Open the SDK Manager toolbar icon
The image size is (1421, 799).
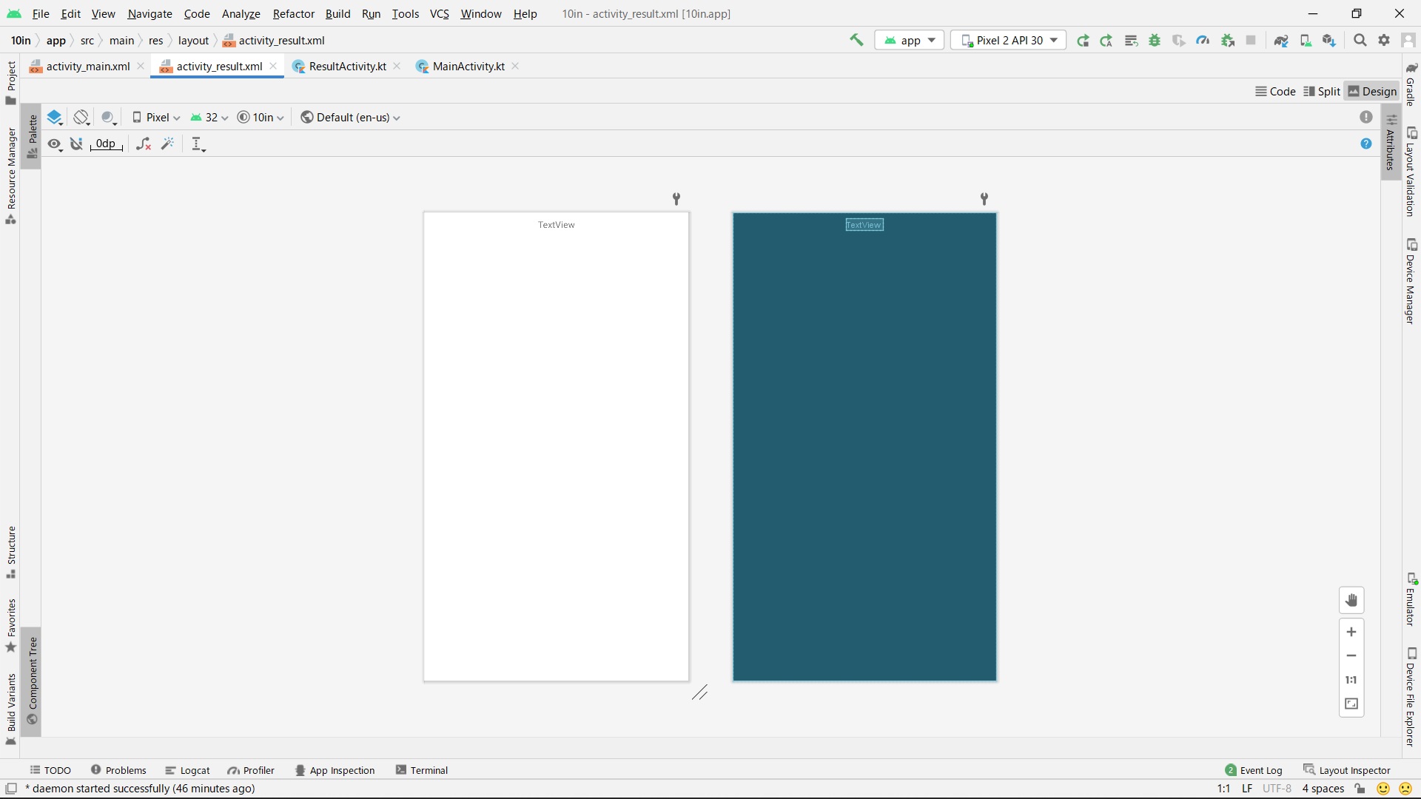tap(1329, 40)
